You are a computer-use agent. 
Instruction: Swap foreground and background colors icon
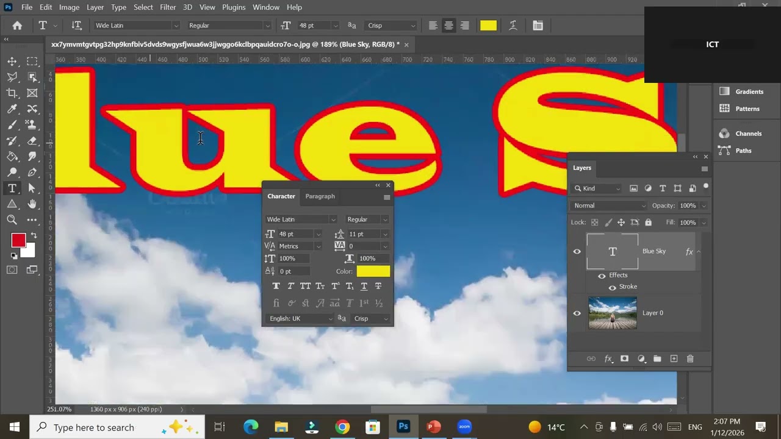pos(34,235)
